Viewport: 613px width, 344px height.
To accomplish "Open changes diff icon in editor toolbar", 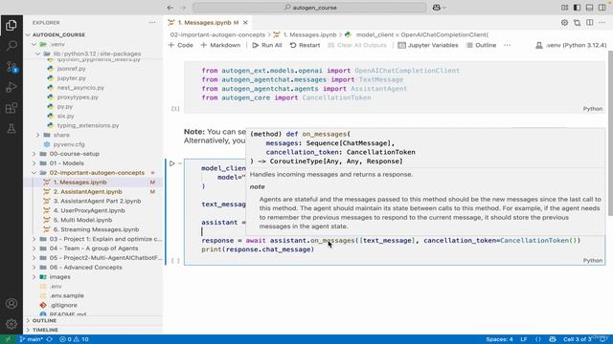I will point(577,23).
